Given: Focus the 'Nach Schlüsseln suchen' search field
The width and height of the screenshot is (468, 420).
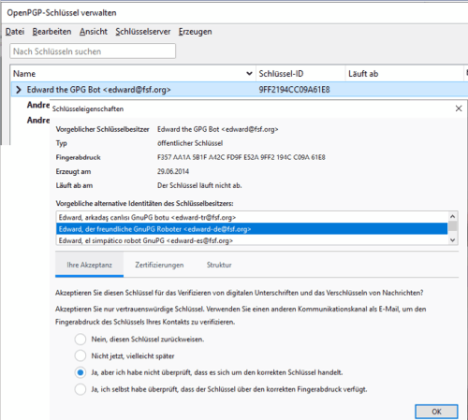Looking at the screenshot, I should click(x=93, y=51).
